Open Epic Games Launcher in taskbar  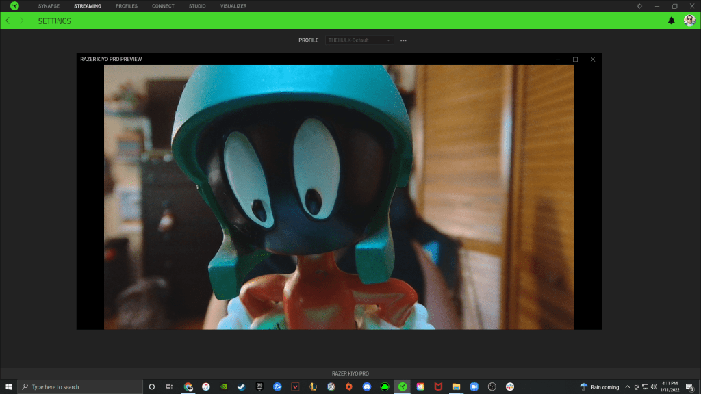tap(259, 386)
